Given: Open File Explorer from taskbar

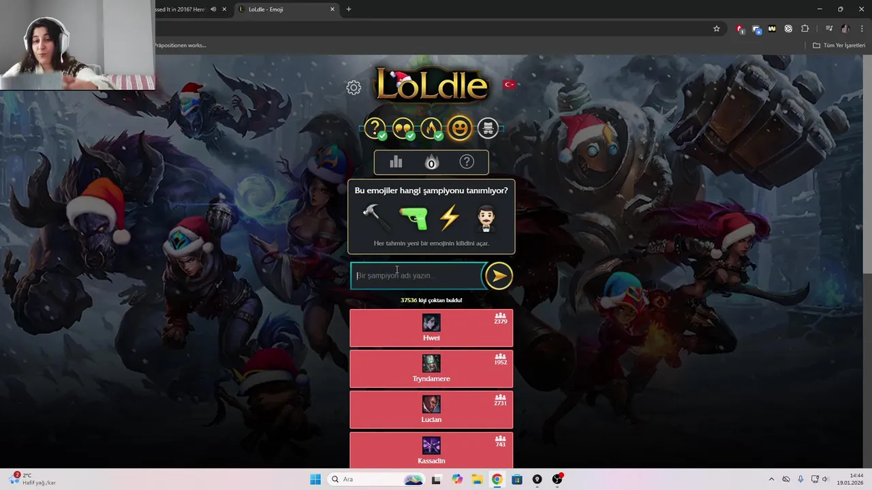Looking at the screenshot, I should click(477, 479).
